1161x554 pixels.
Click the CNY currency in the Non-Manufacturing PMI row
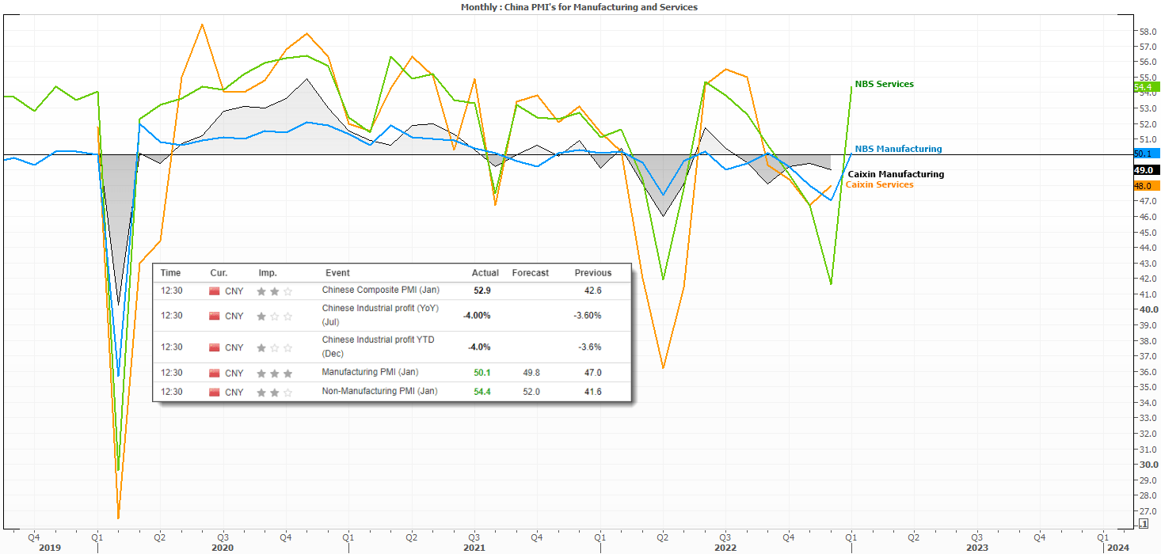[x=234, y=392]
